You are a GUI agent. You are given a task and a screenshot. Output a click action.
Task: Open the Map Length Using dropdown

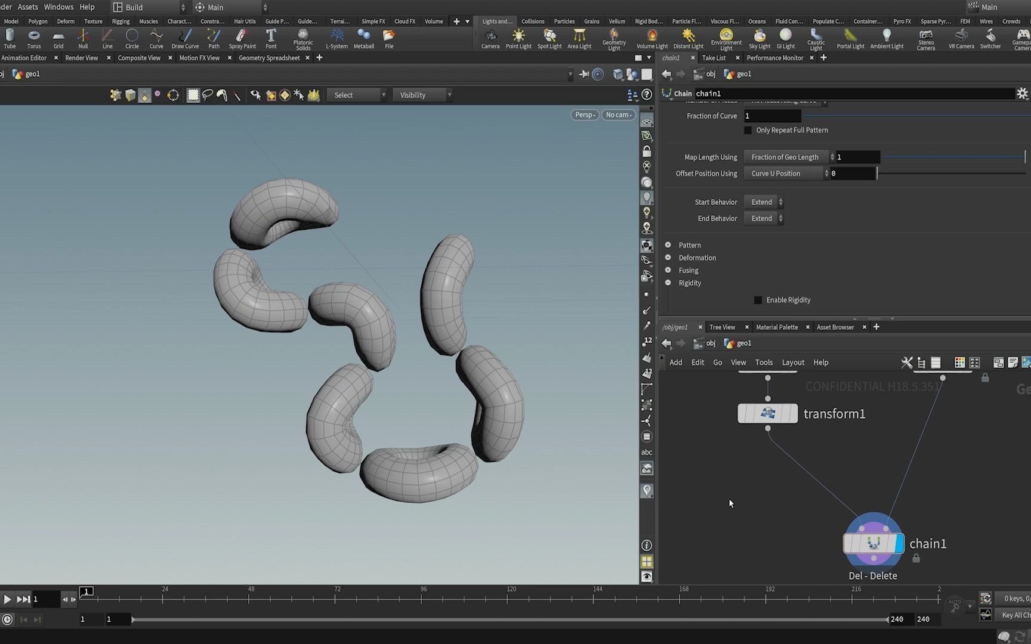click(x=786, y=157)
